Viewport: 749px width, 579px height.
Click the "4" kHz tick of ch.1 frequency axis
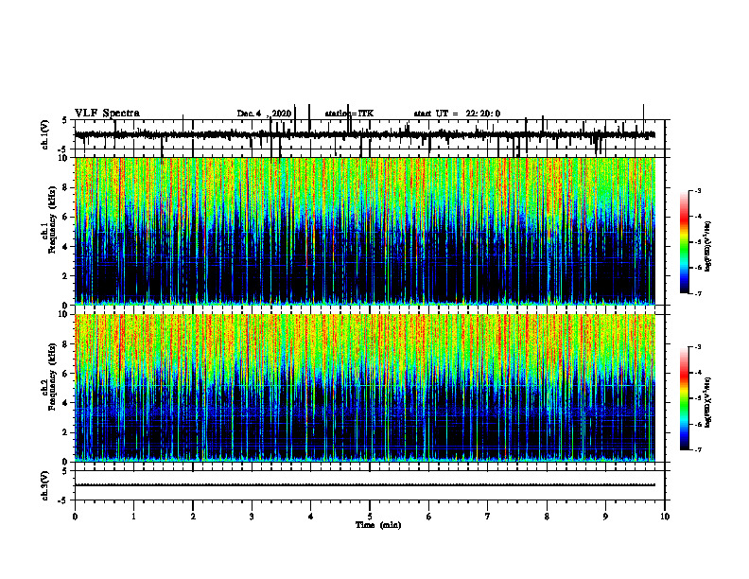(66, 247)
